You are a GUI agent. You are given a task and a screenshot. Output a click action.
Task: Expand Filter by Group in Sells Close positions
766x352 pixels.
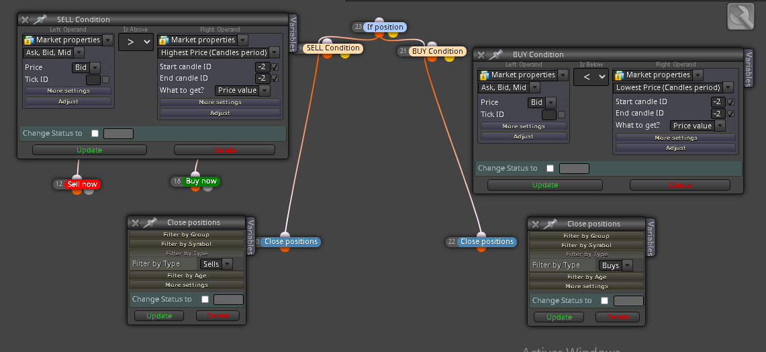[186, 234]
